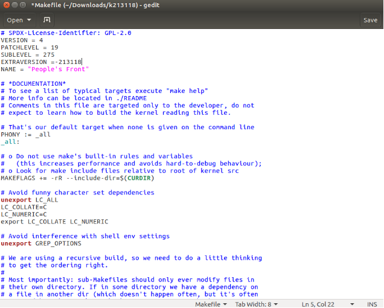This screenshot has width=384, height=308.
Task: Toggle the INS insert mode indicator
Action: (x=372, y=304)
